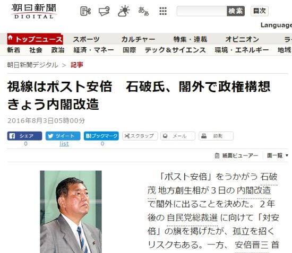292x253 pixels.
Task: Click the 検索 search button
Action: click(236, 11)
